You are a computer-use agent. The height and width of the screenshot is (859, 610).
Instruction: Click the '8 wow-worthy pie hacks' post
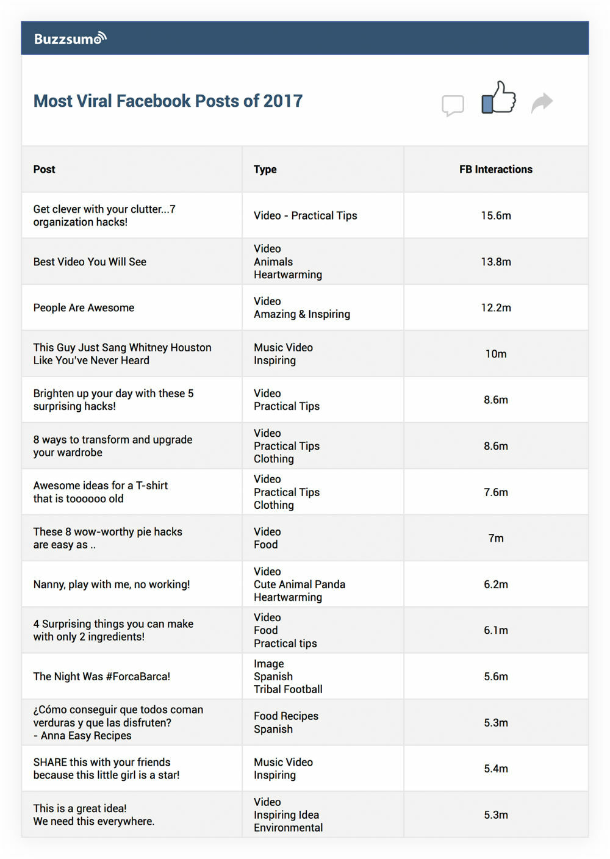(107, 538)
